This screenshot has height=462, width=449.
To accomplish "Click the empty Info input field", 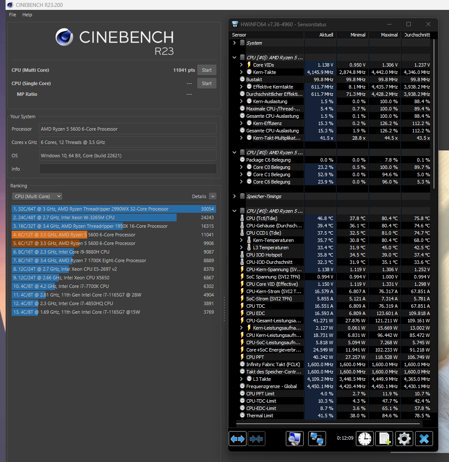I will [x=128, y=169].
